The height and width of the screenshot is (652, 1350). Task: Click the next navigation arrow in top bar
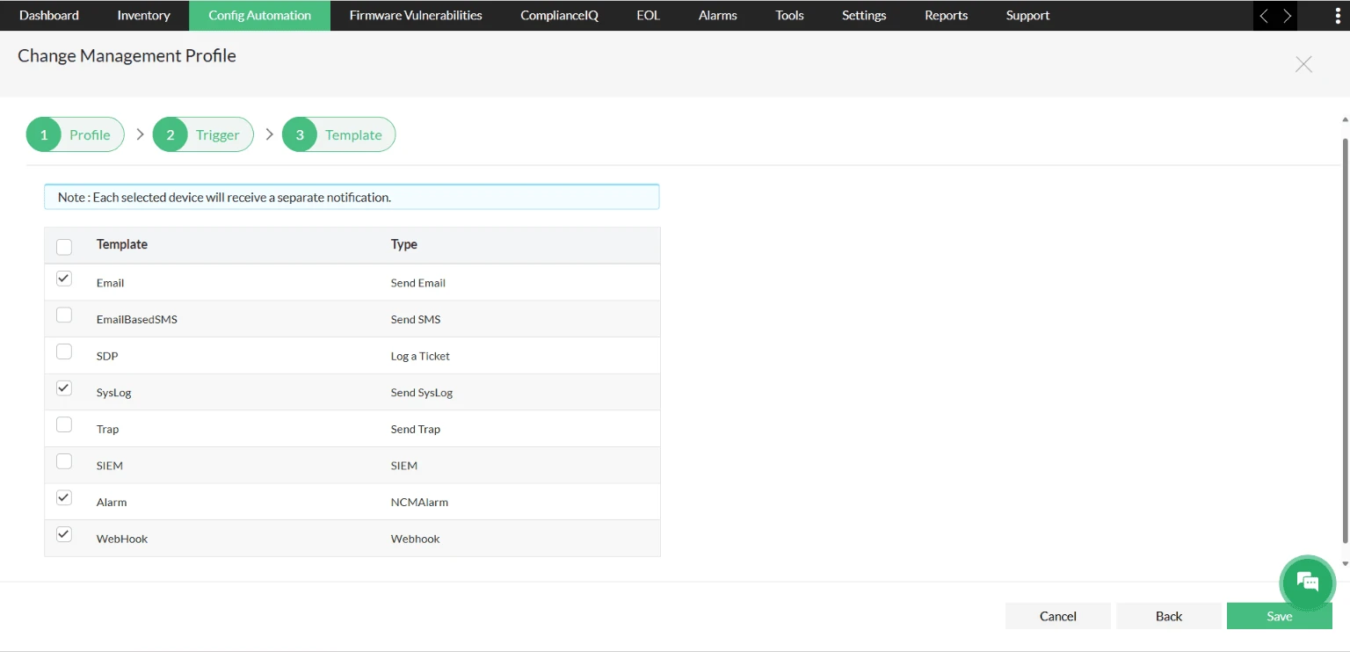[1287, 16]
